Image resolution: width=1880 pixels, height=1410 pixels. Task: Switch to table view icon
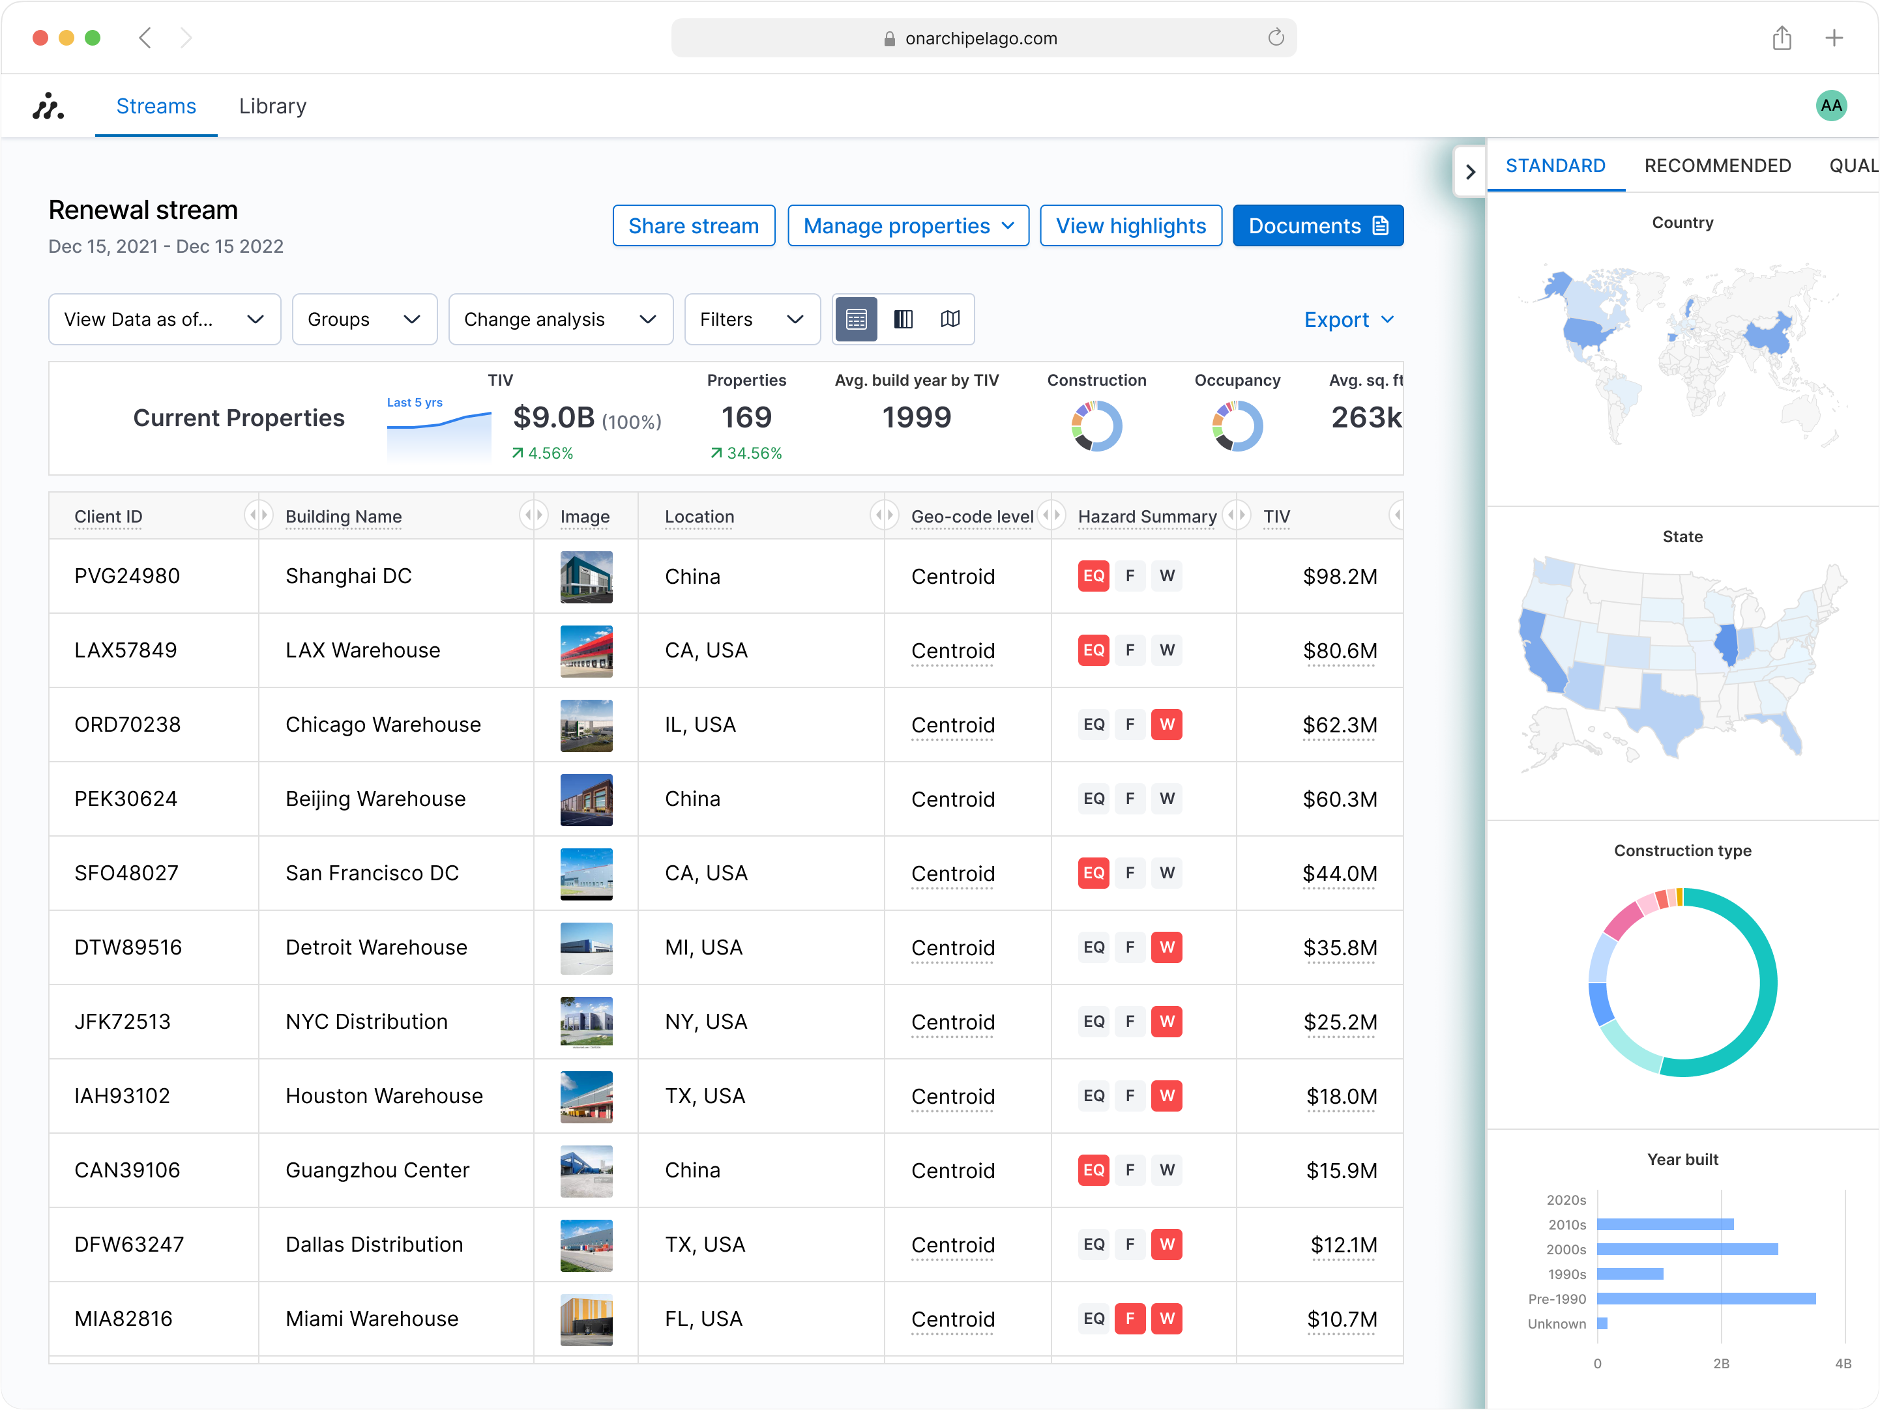pyautogui.click(x=856, y=319)
